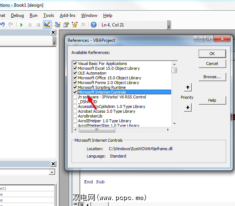Open the Run menu
Image resolution: width=235 pixels, height=206 pixels.
tap(33, 15)
